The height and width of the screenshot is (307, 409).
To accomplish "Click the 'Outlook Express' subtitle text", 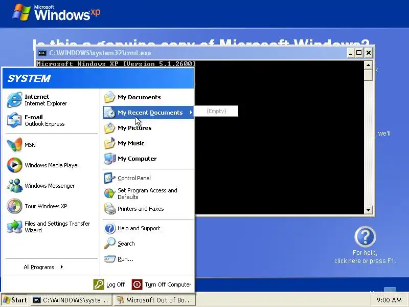I will 44,124.
